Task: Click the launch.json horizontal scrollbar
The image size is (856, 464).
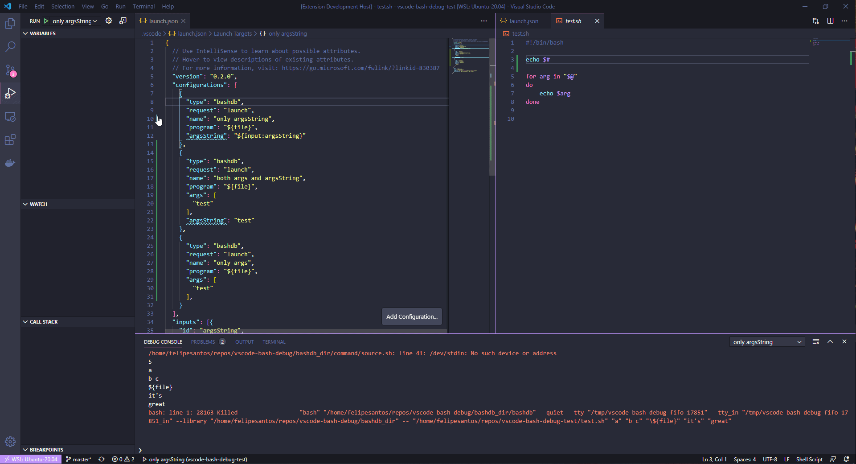Action: tap(306, 331)
